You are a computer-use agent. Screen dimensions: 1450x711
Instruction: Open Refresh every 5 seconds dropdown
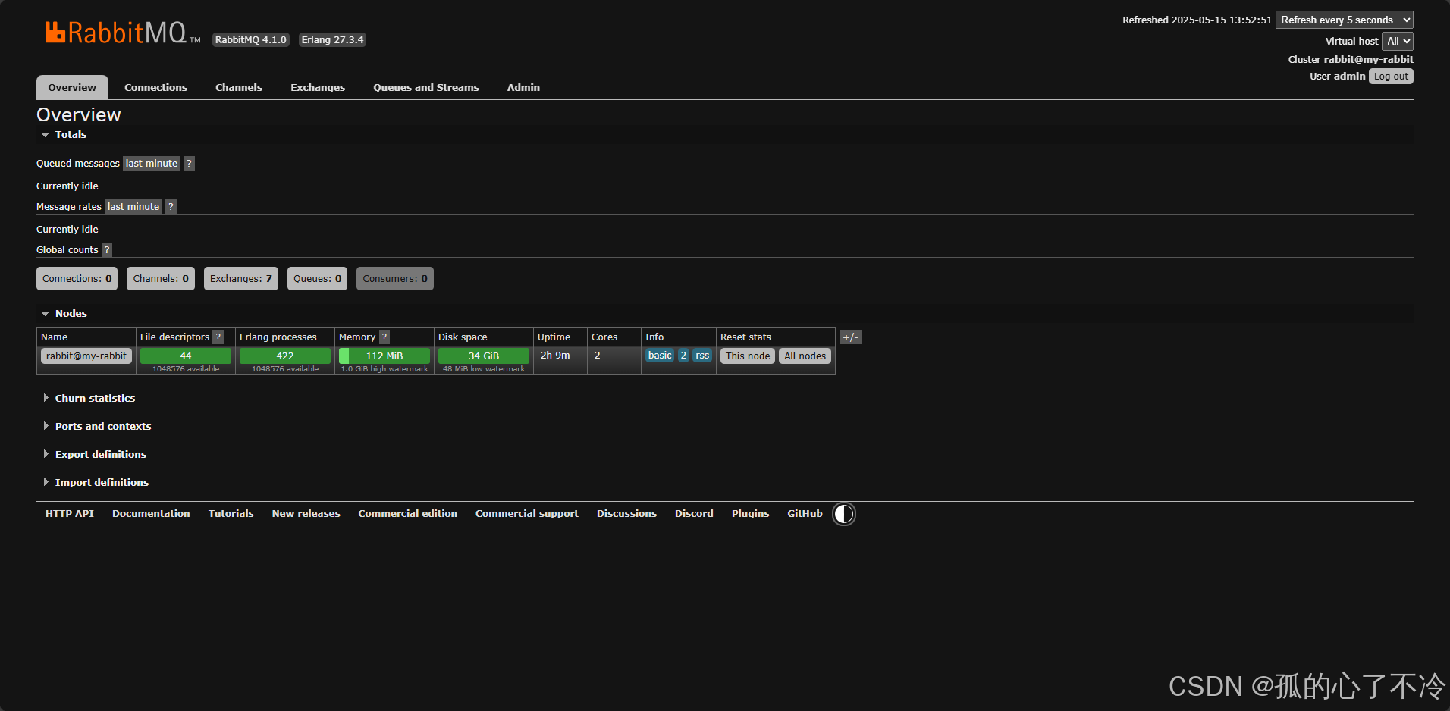point(1345,20)
